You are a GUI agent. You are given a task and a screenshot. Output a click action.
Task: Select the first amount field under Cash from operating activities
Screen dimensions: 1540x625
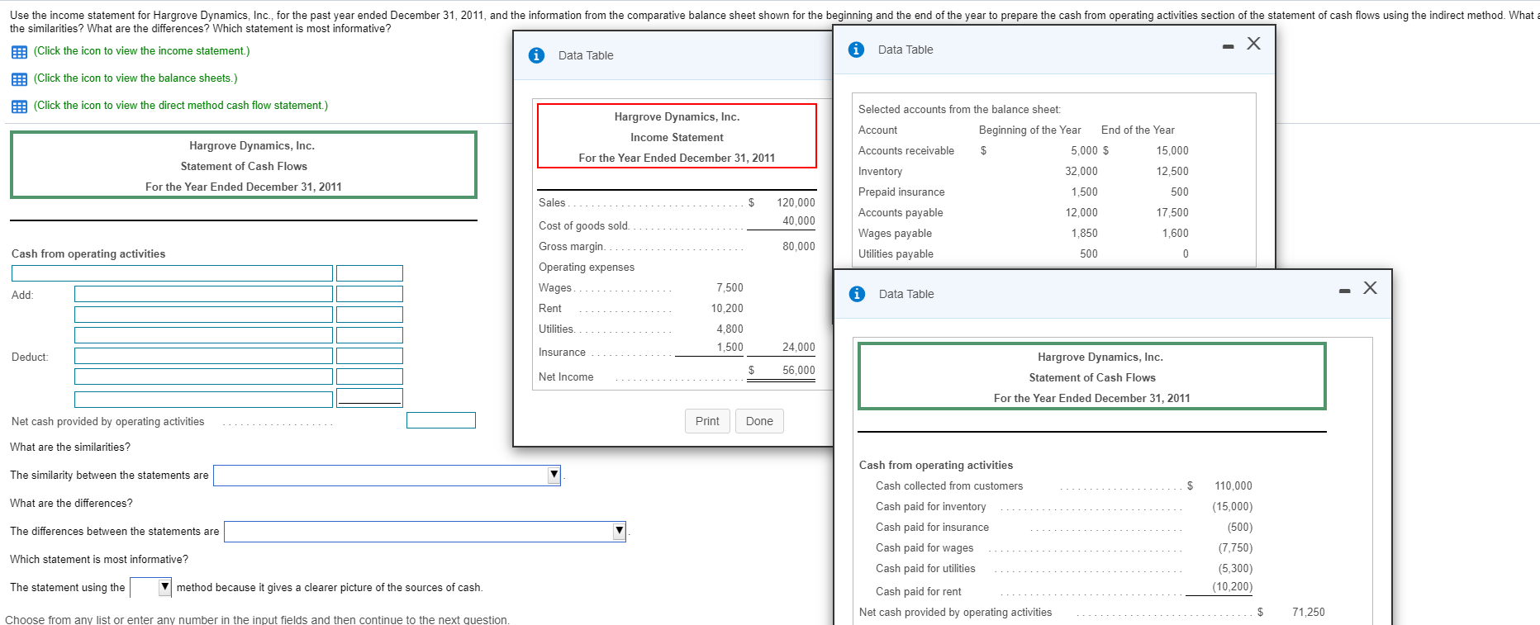369,273
